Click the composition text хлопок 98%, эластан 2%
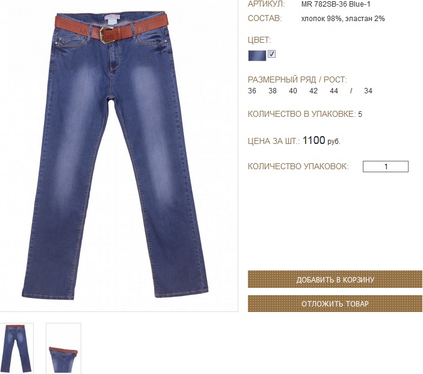423x374 pixels. pos(343,19)
